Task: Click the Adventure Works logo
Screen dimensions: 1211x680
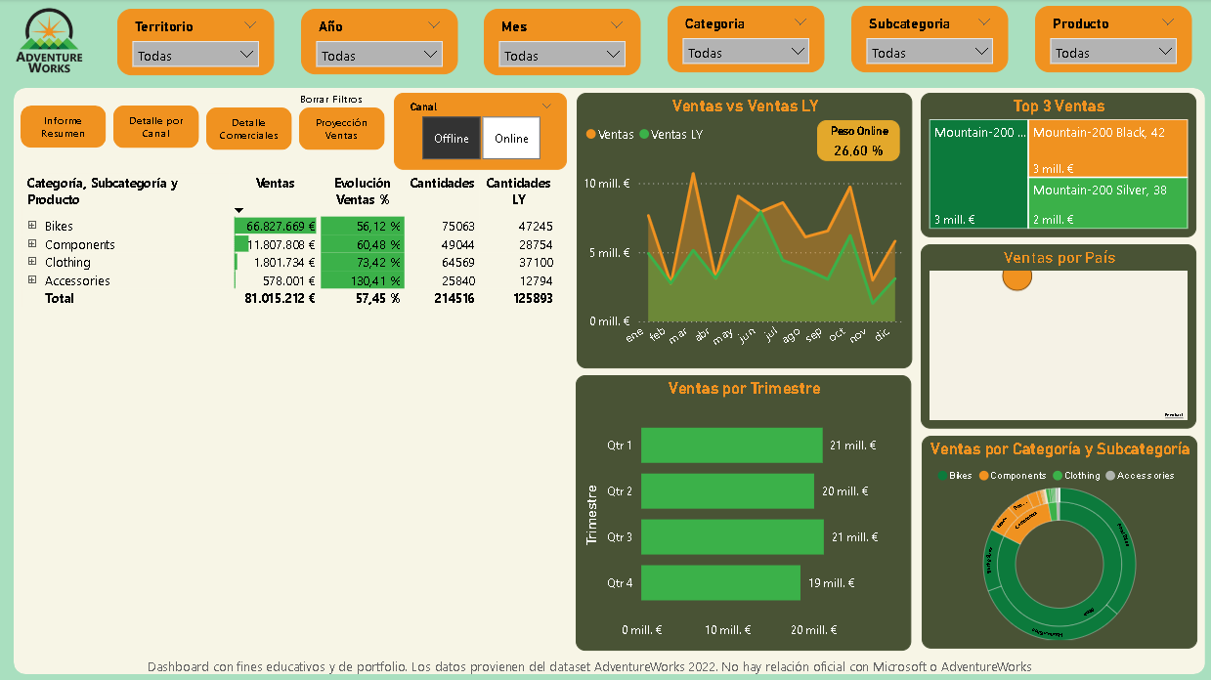Action: (x=50, y=41)
